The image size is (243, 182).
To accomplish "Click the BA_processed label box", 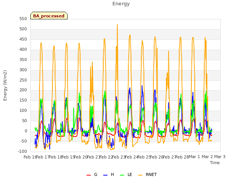I will [49, 16].
